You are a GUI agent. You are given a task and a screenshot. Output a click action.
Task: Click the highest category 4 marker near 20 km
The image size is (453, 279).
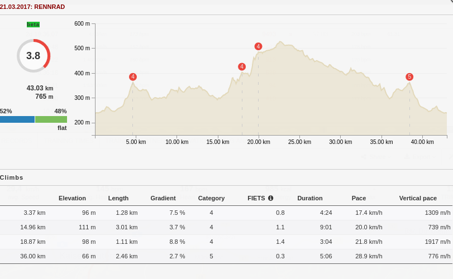coord(258,46)
